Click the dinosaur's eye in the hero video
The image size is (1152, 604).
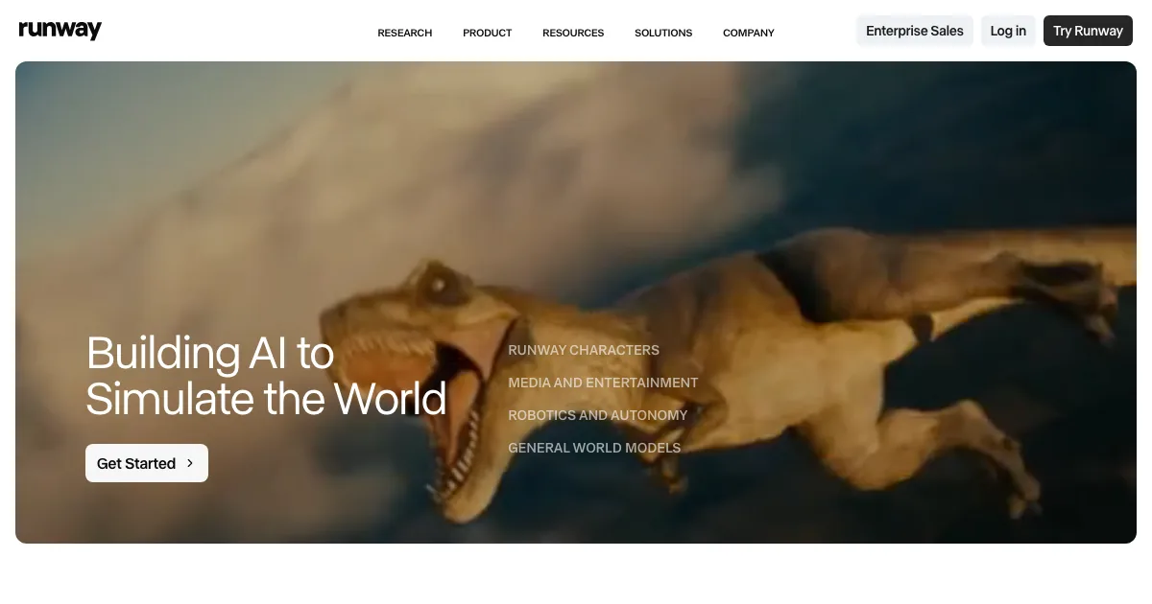[x=437, y=283]
